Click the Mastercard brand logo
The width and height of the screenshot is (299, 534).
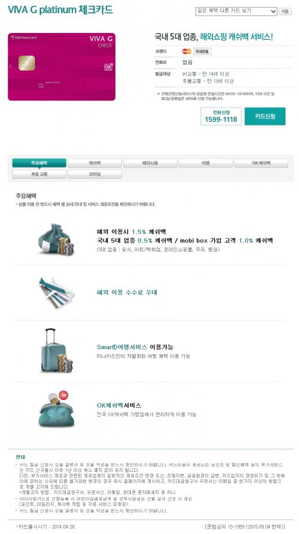point(187,51)
